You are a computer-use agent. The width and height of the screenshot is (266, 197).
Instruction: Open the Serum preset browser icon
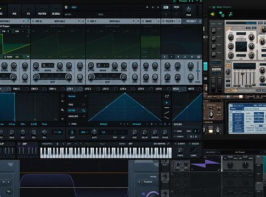click(x=166, y=7)
